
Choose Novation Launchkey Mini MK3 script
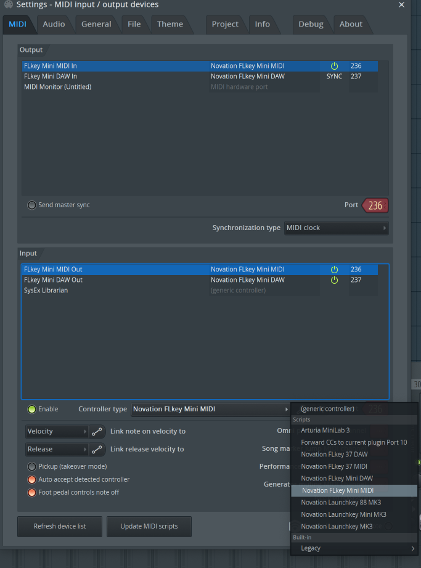point(354,515)
